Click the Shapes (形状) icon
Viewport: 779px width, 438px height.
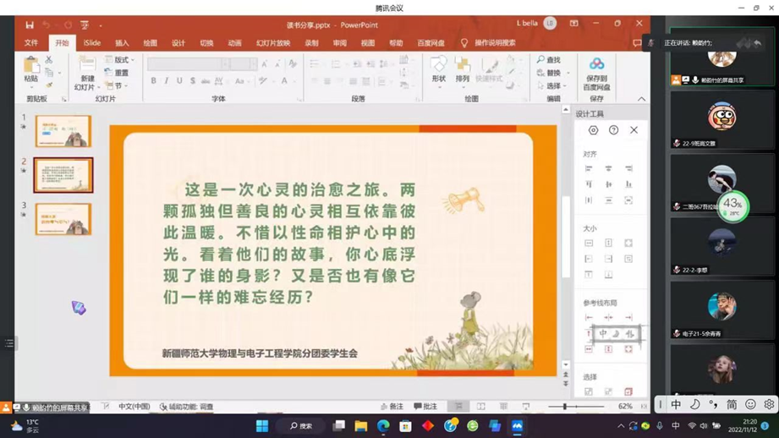click(x=438, y=67)
